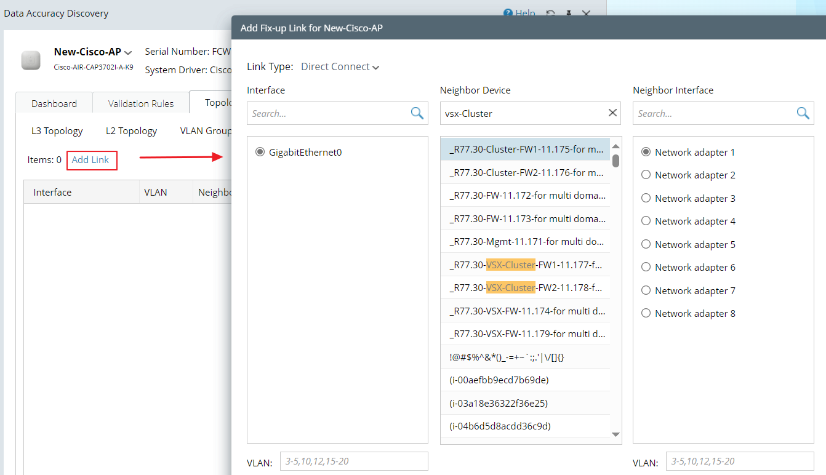Click the New-Cisco-AP device icon
826x475 pixels.
tap(31, 60)
